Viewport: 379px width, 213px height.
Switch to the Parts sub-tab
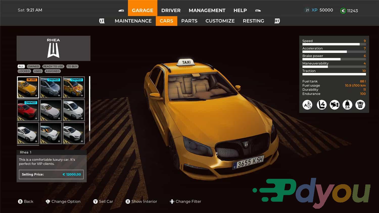point(189,21)
